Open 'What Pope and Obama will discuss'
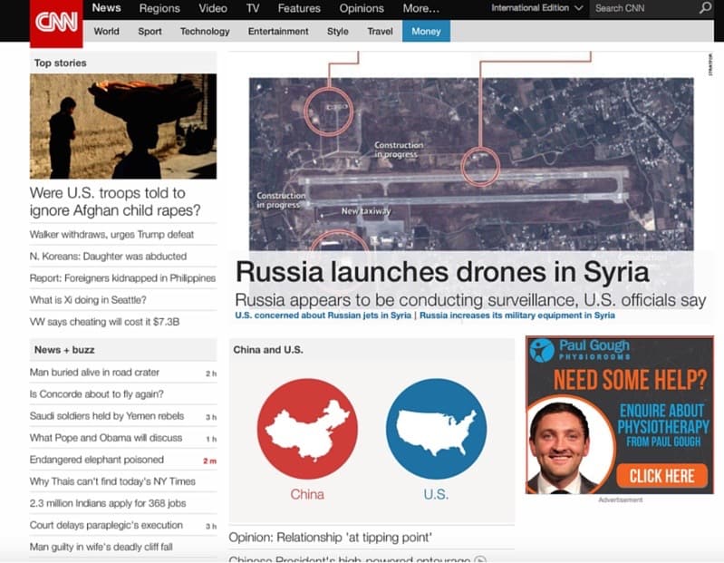Viewport: 724px width, 563px height. [x=106, y=437]
